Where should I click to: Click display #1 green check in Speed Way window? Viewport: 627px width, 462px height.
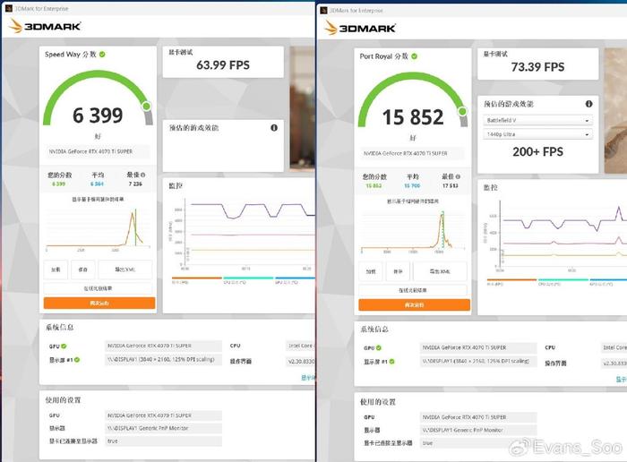pyautogui.click(x=77, y=360)
